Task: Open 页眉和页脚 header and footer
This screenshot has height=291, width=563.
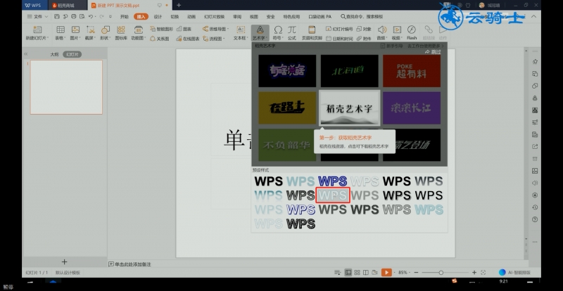Action: [x=312, y=32]
